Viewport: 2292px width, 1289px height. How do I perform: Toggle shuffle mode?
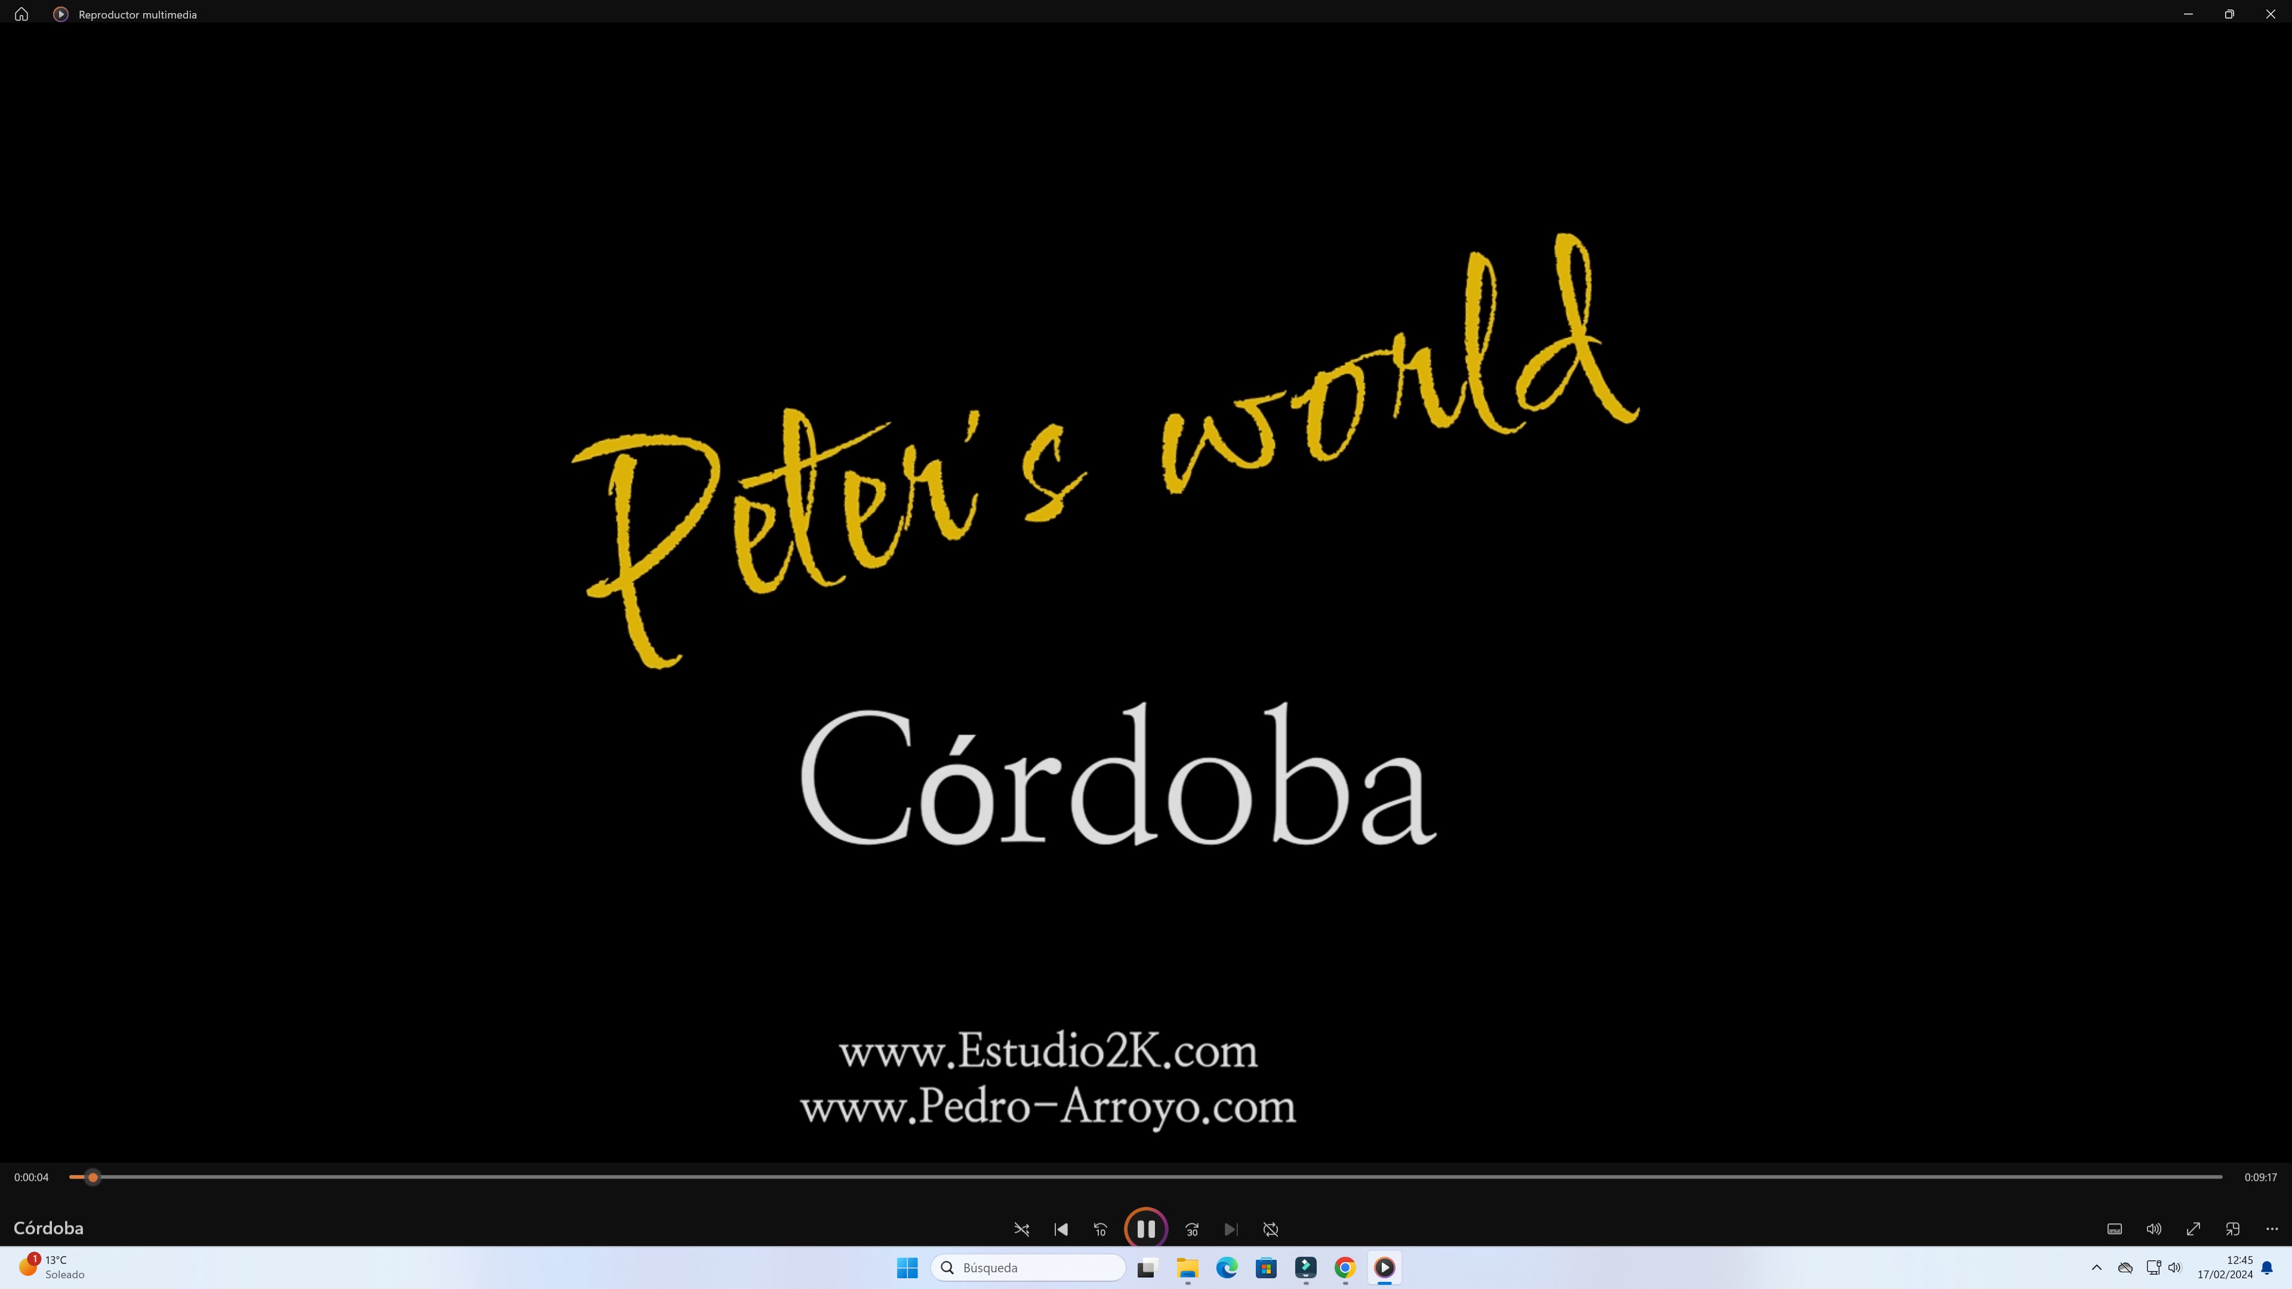pos(1021,1229)
